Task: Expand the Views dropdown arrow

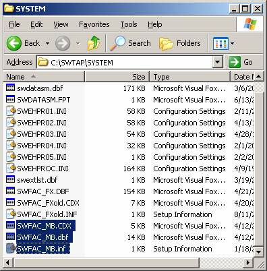Action: (x=232, y=43)
